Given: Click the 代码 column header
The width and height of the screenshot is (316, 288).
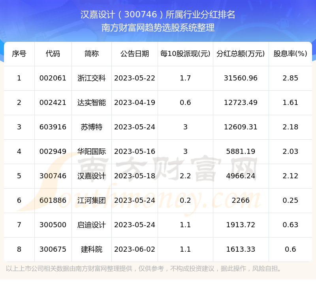Looking at the screenshot, I should (x=53, y=54).
